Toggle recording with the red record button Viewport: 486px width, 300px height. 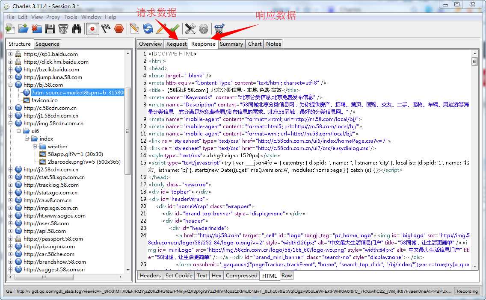tap(92, 29)
